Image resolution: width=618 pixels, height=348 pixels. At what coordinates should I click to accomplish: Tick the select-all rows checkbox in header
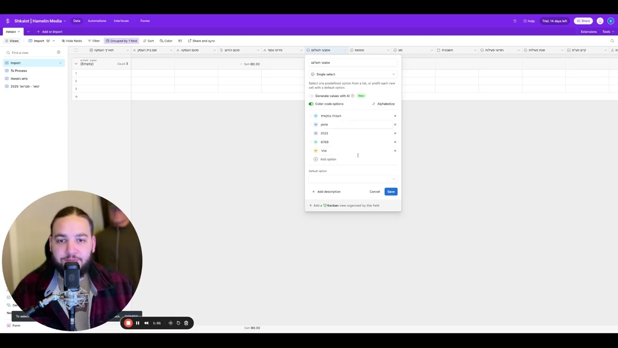(76, 50)
